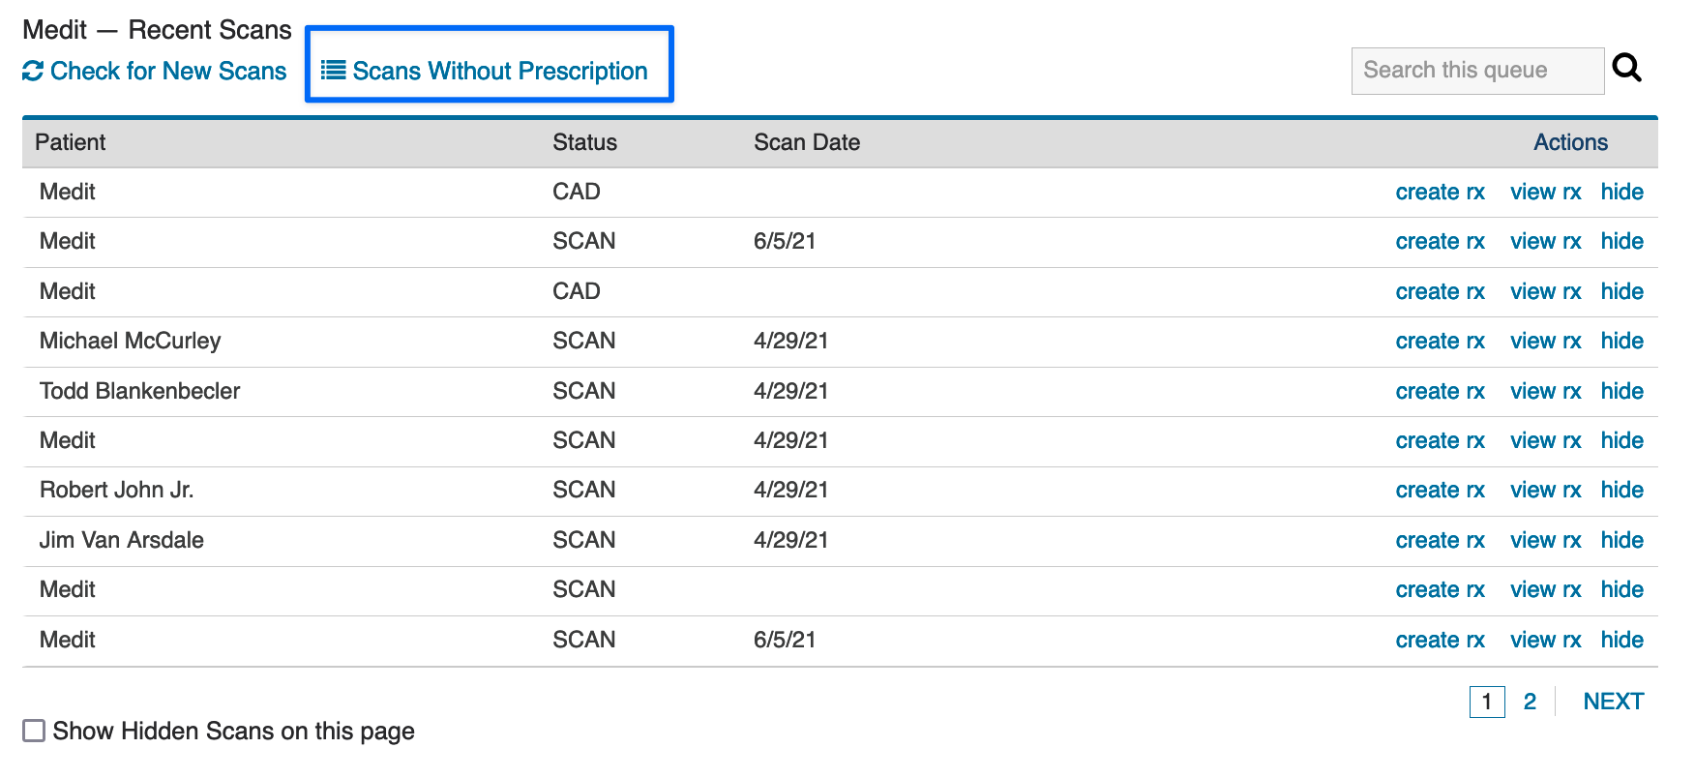1695x778 pixels.
Task: Hide the undated Medit SCAN row
Action: [x=1621, y=589]
